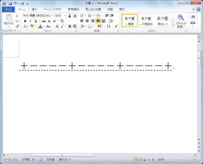The width and height of the screenshot is (203, 164).
Task: Click the Clear Formatting eraser icon
Action: pyautogui.click(x=62, y=21)
